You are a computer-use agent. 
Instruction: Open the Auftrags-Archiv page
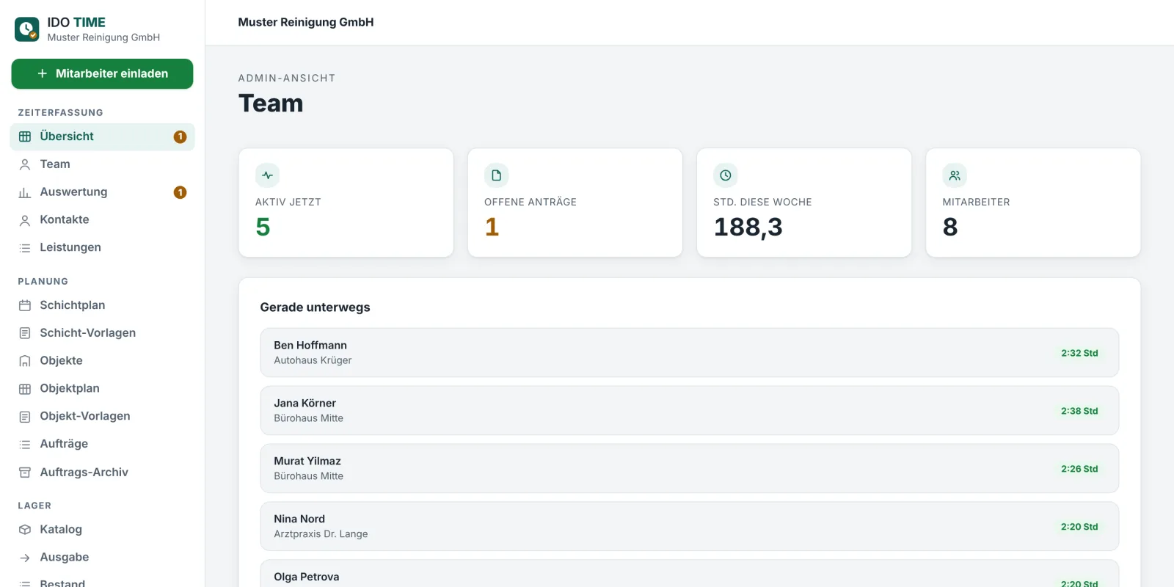tap(102, 473)
